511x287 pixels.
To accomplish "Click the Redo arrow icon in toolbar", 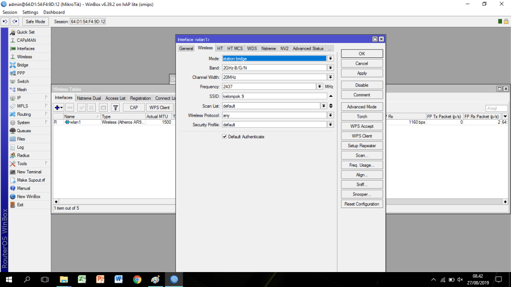I will point(14,21).
